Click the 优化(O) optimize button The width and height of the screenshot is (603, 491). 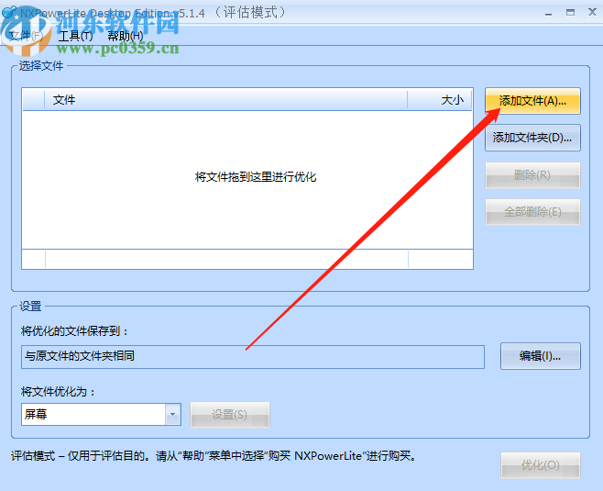click(541, 465)
